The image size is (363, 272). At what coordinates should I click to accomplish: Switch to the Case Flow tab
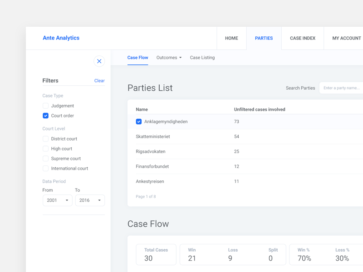coord(137,58)
